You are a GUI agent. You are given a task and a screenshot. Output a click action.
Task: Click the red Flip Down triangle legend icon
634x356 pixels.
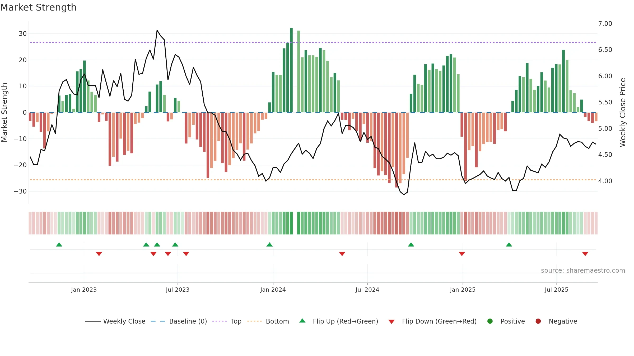pyautogui.click(x=391, y=322)
